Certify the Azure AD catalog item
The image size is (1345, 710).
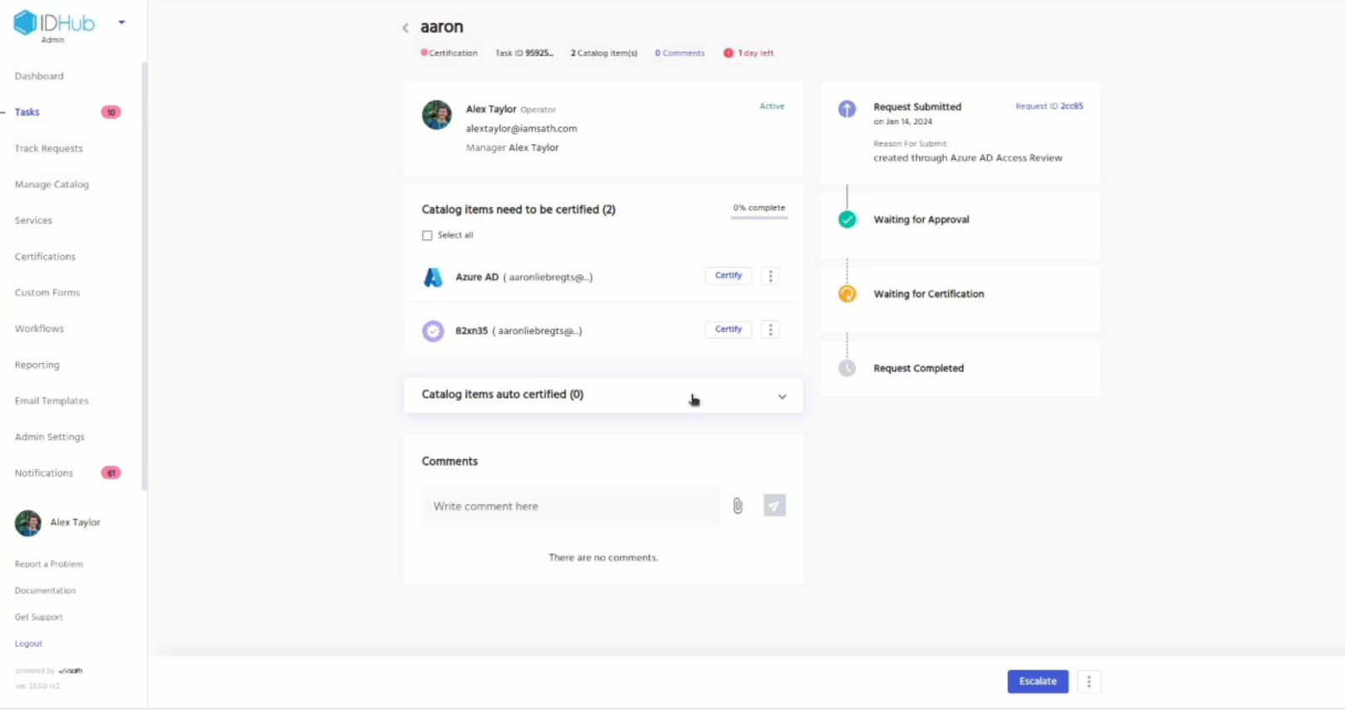coord(728,276)
